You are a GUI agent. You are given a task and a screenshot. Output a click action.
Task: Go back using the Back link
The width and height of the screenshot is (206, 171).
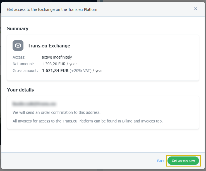pyautogui.click(x=161, y=161)
